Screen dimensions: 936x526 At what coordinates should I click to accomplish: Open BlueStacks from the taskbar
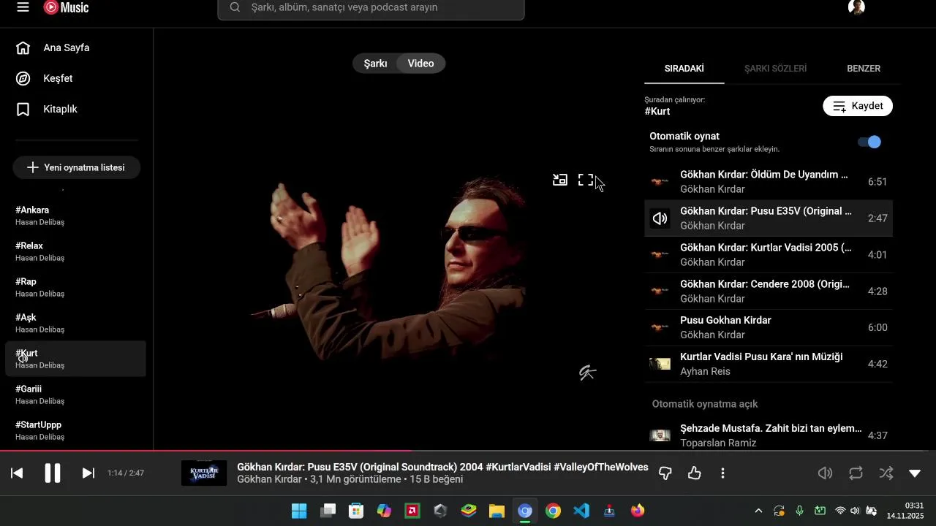tap(469, 511)
